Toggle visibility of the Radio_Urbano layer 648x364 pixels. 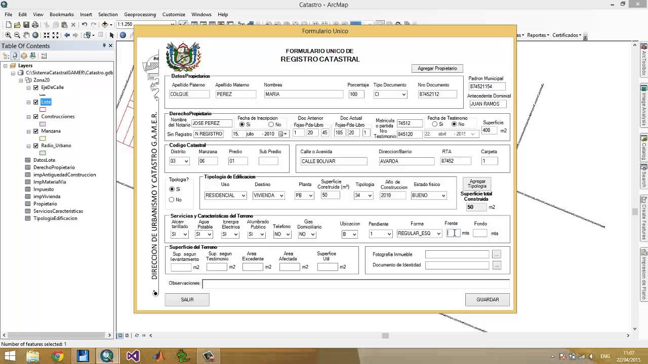click(35, 146)
